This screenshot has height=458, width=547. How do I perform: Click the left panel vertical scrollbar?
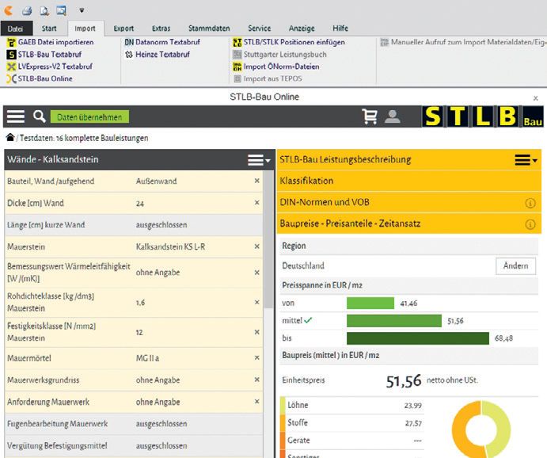268,239
